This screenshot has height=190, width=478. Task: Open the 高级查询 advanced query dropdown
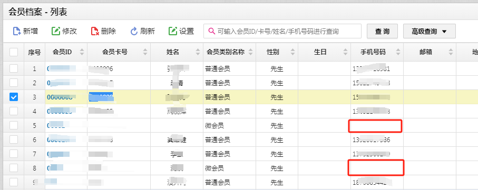coord(429,31)
